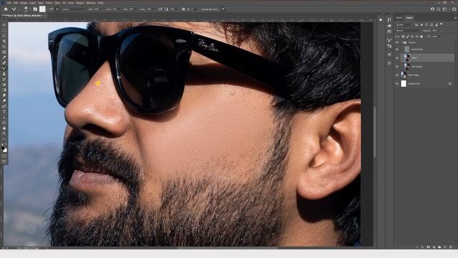The height and width of the screenshot is (258, 458).
Task: Click the foreground color swatch in toolbar
Action: click(x=3, y=148)
